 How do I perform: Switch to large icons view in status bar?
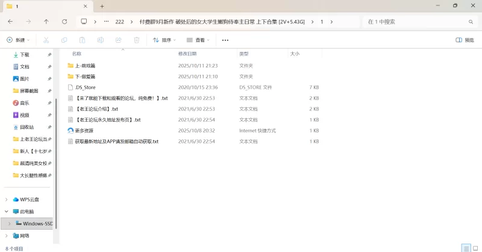tap(475, 248)
